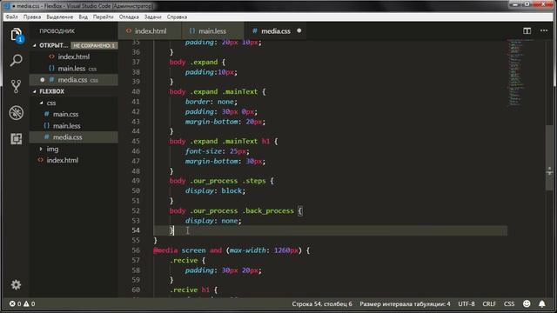Viewport: 557px width, 313px height.
Task: Change the tab size indentation setting
Action: click(405, 303)
